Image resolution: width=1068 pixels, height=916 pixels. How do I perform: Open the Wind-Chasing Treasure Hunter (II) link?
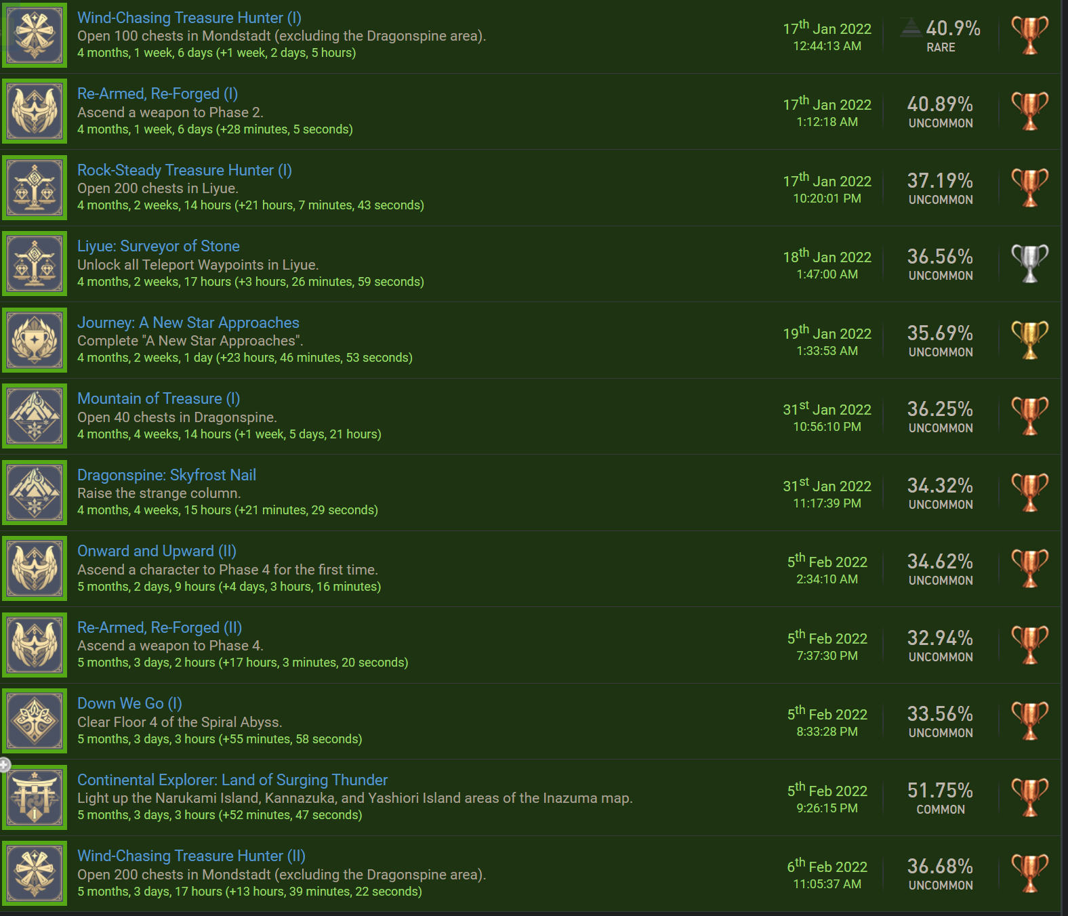(191, 856)
